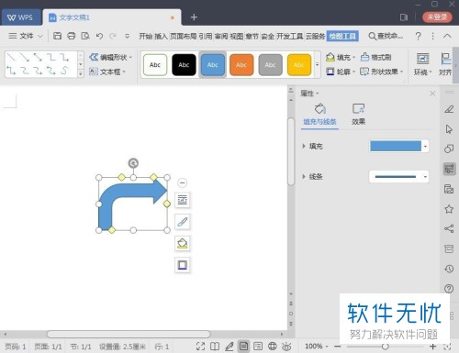Click the WPS home button
Viewport: 459px width, 353px height.
[21, 17]
